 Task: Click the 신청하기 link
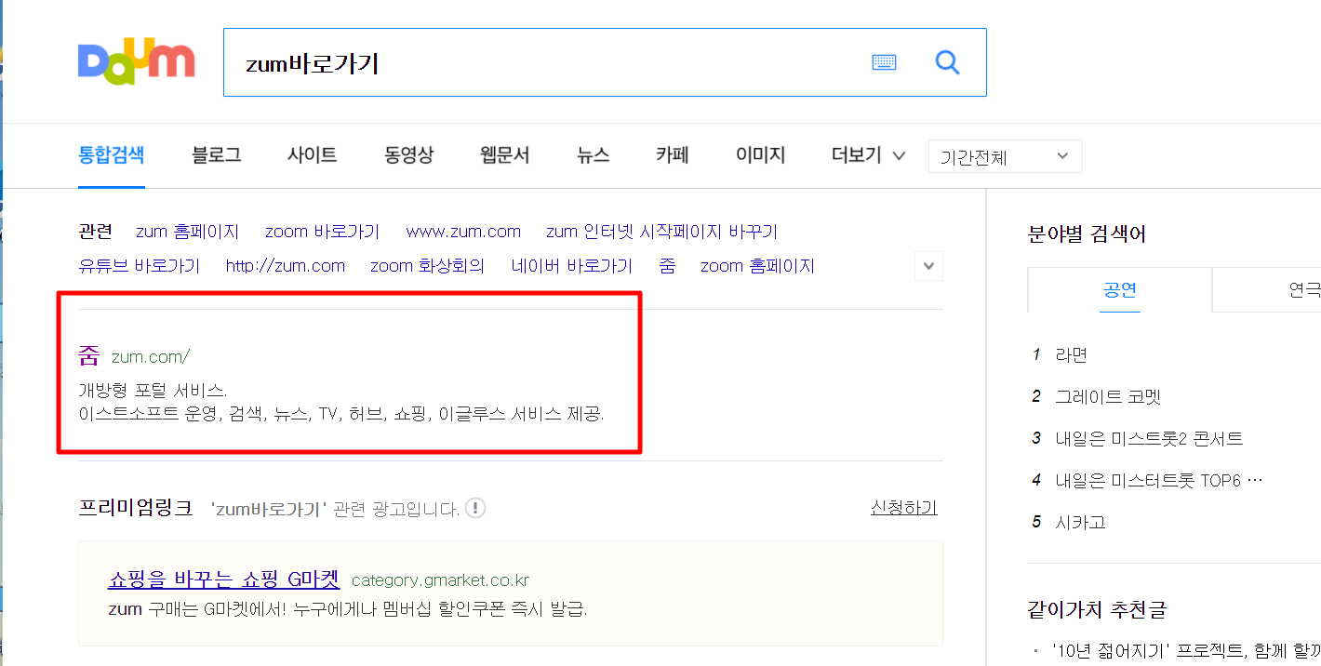pos(903,507)
